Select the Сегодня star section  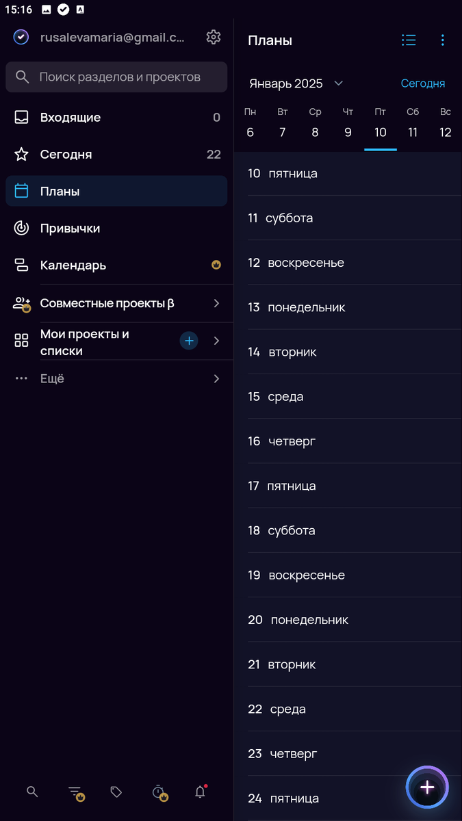point(68,154)
